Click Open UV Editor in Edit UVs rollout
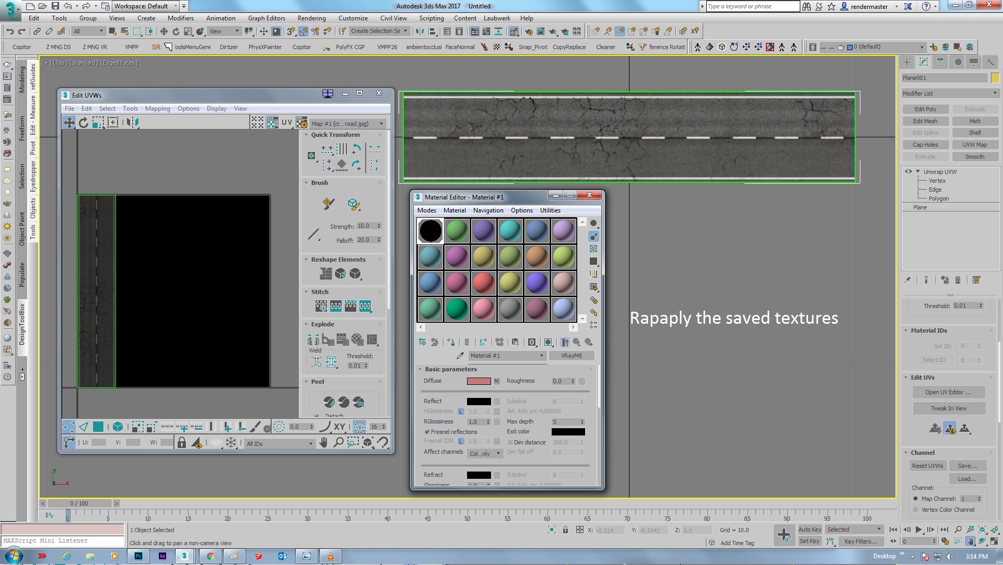Image resolution: width=1003 pixels, height=565 pixels. click(949, 392)
